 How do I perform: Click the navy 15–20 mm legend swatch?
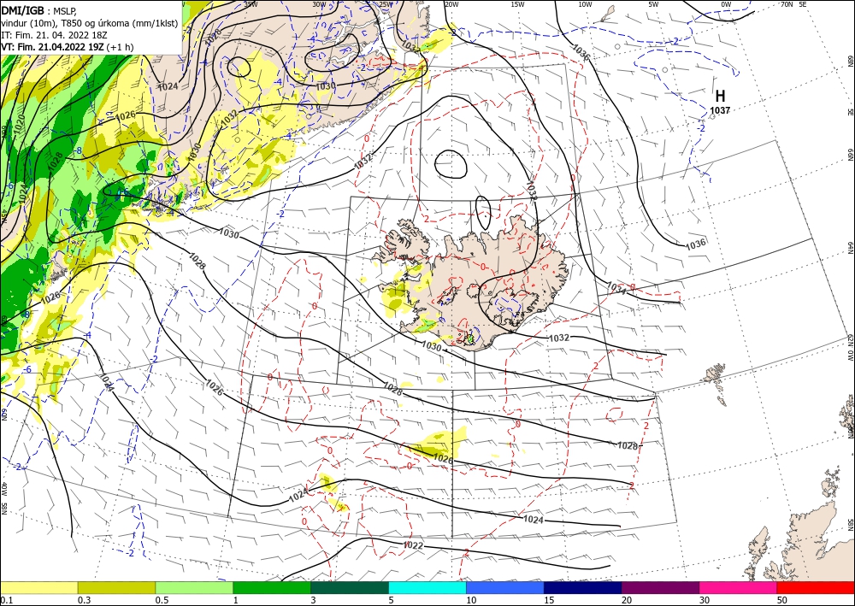(583, 587)
